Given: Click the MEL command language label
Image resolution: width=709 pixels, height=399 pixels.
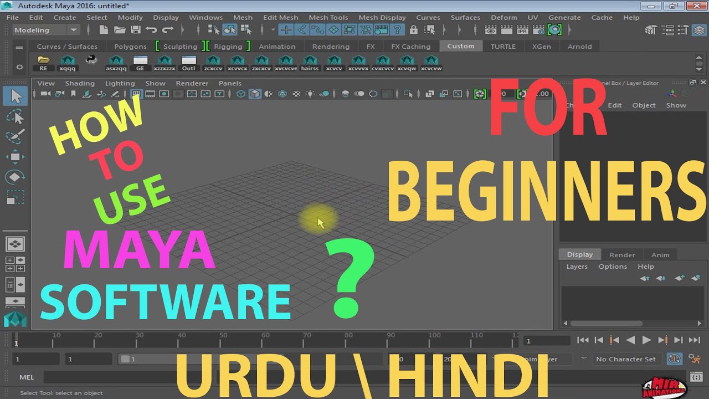Looking at the screenshot, I should pyautogui.click(x=27, y=377).
